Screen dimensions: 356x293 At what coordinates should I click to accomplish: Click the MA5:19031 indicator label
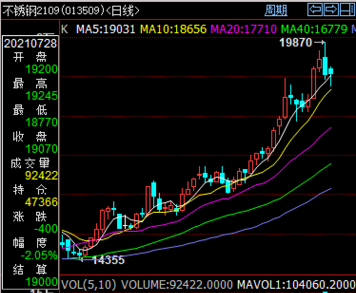click(x=106, y=29)
